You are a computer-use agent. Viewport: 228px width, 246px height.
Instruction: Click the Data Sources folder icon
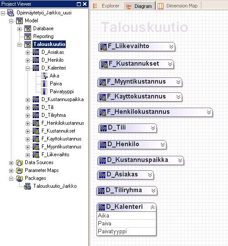click(x=20, y=163)
